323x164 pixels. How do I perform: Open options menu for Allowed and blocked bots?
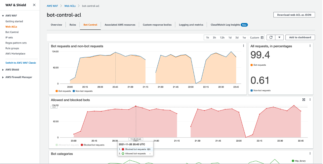point(310,99)
